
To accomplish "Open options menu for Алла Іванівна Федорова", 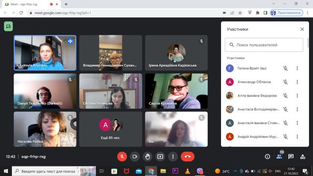I will point(297,96).
